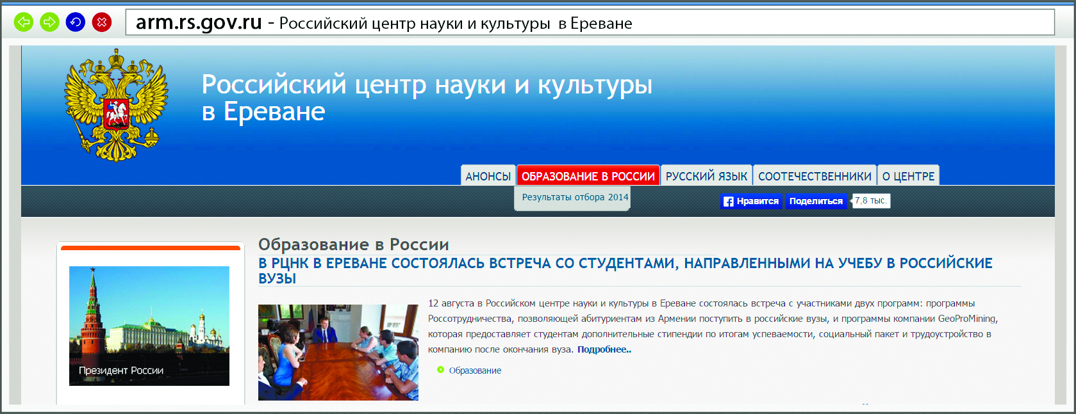Click the 7,8 тыс. likes counter

click(871, 201)
